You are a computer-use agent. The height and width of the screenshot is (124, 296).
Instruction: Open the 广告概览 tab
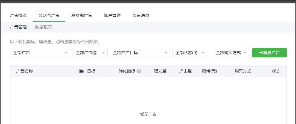18,15
